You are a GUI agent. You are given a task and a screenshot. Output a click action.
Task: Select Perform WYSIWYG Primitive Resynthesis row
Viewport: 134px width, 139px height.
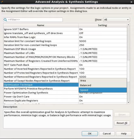pyautogui.click(x=41, y=89)
